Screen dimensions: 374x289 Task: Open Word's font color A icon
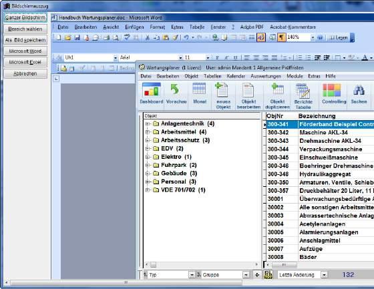[365, 57]
